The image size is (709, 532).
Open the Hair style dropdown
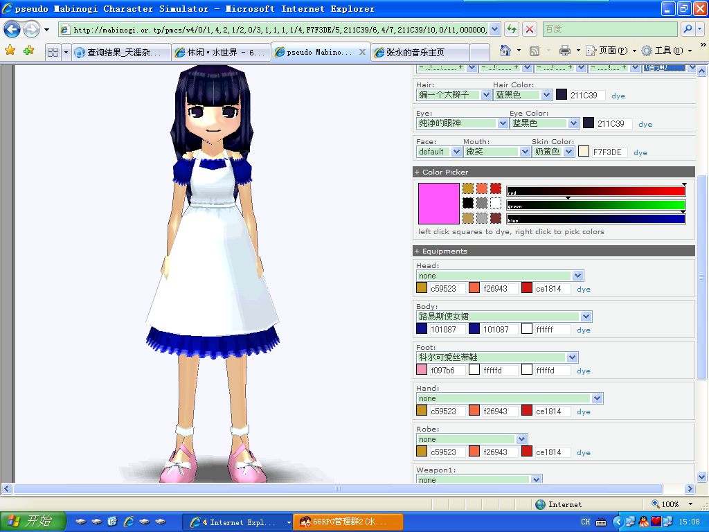(x=454, y=95)
